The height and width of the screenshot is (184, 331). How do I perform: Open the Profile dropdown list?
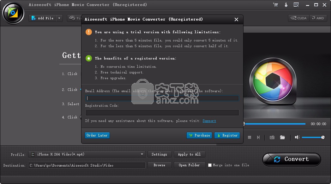click(x=87, y=154)
